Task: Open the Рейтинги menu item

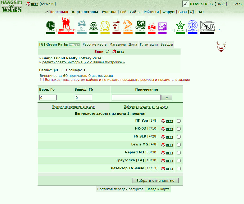Action: click(x=151, y=12)
